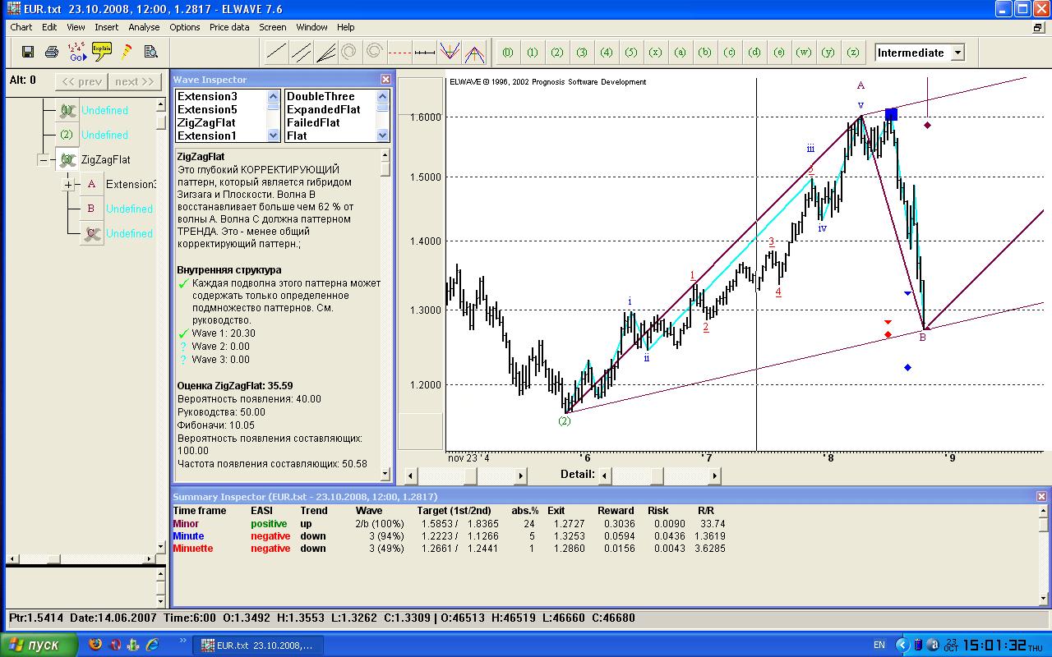Click the Detail slider thumb
1052x657 pixels.
pos(656,476)
